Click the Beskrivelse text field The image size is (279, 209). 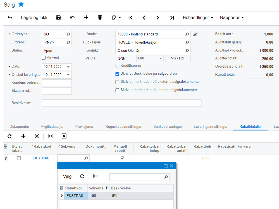[x=121, y=103]
